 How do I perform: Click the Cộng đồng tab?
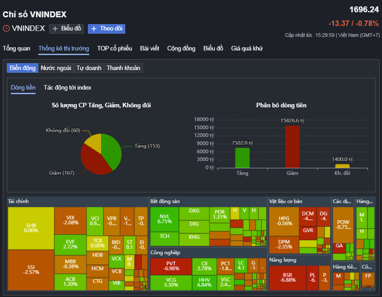[x=181, y=48]
